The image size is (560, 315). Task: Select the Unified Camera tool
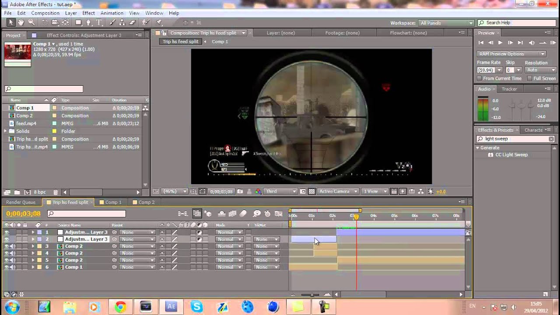click(x=55, y=22)
